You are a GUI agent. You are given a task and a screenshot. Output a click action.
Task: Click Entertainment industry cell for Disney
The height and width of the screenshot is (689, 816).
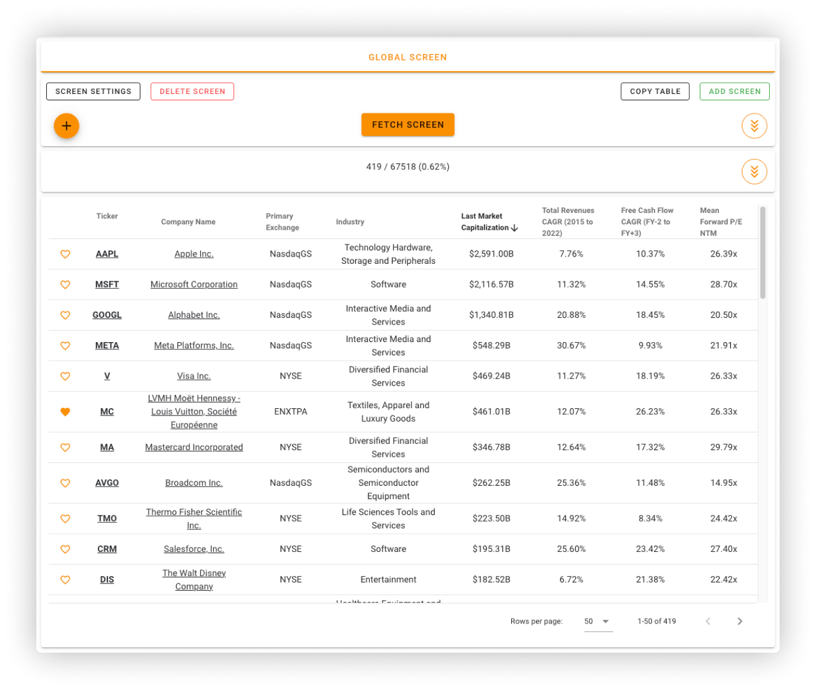[389, 580]
